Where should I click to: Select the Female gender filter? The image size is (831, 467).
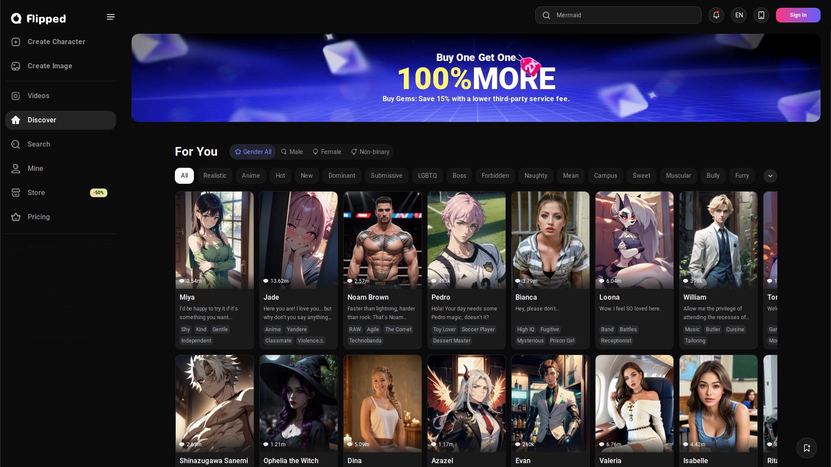click(x=327, y=152)
